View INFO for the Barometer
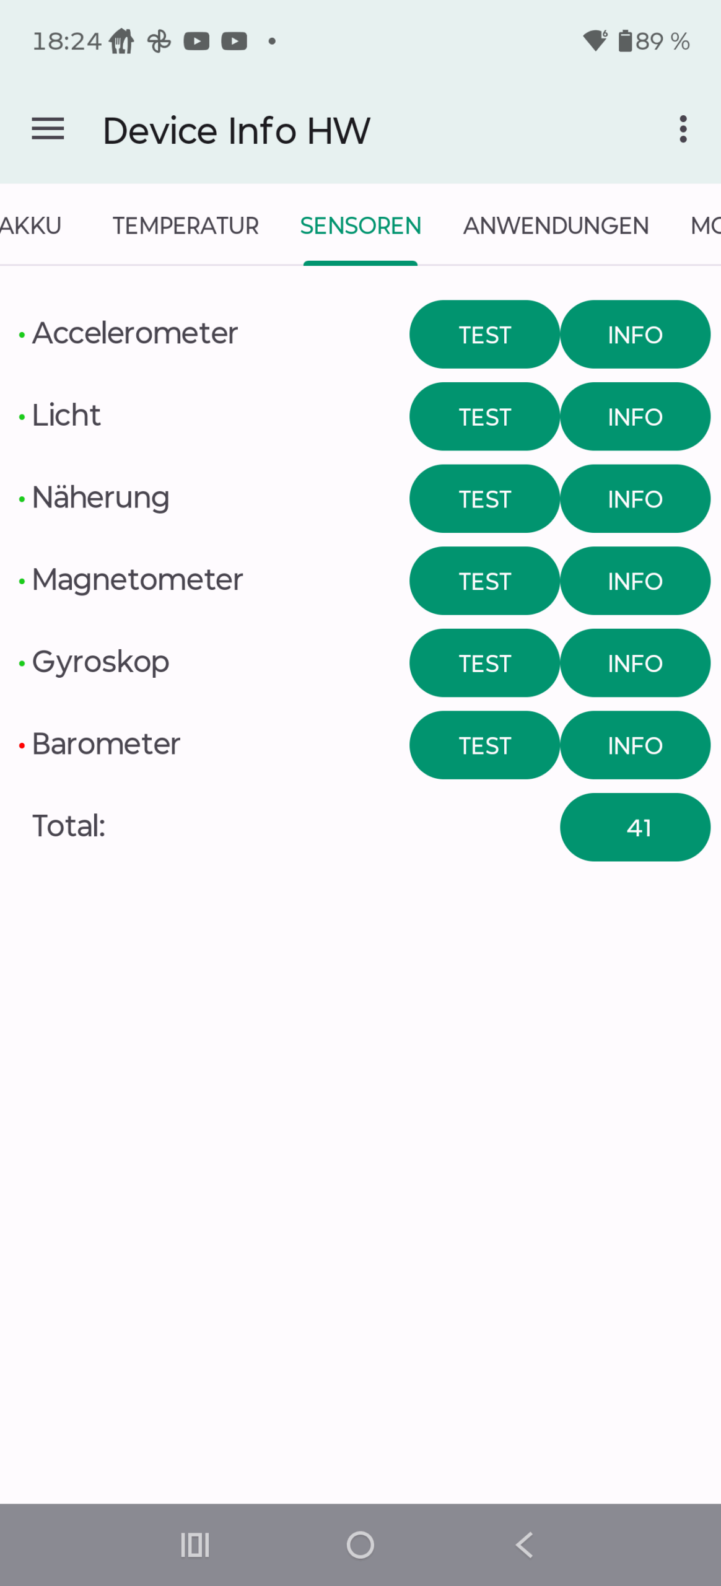This screenshot has height=1586, width=721. click(635, 745)
